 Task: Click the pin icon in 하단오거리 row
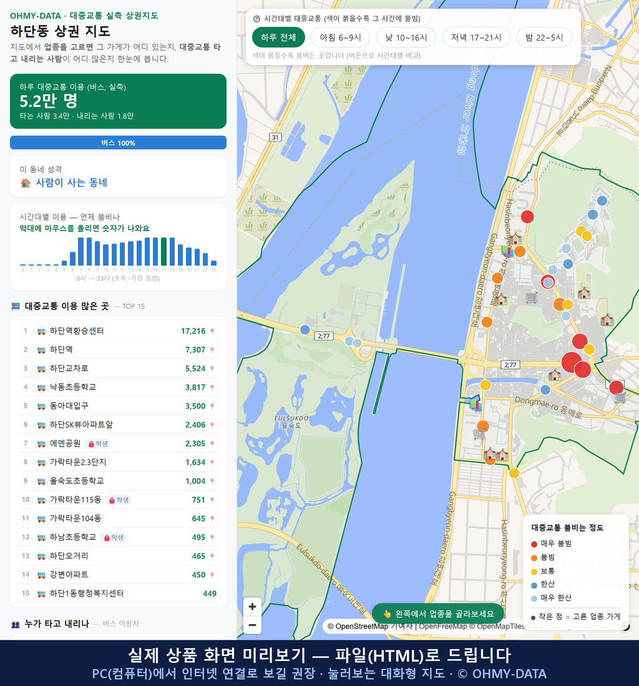point(212,556)
